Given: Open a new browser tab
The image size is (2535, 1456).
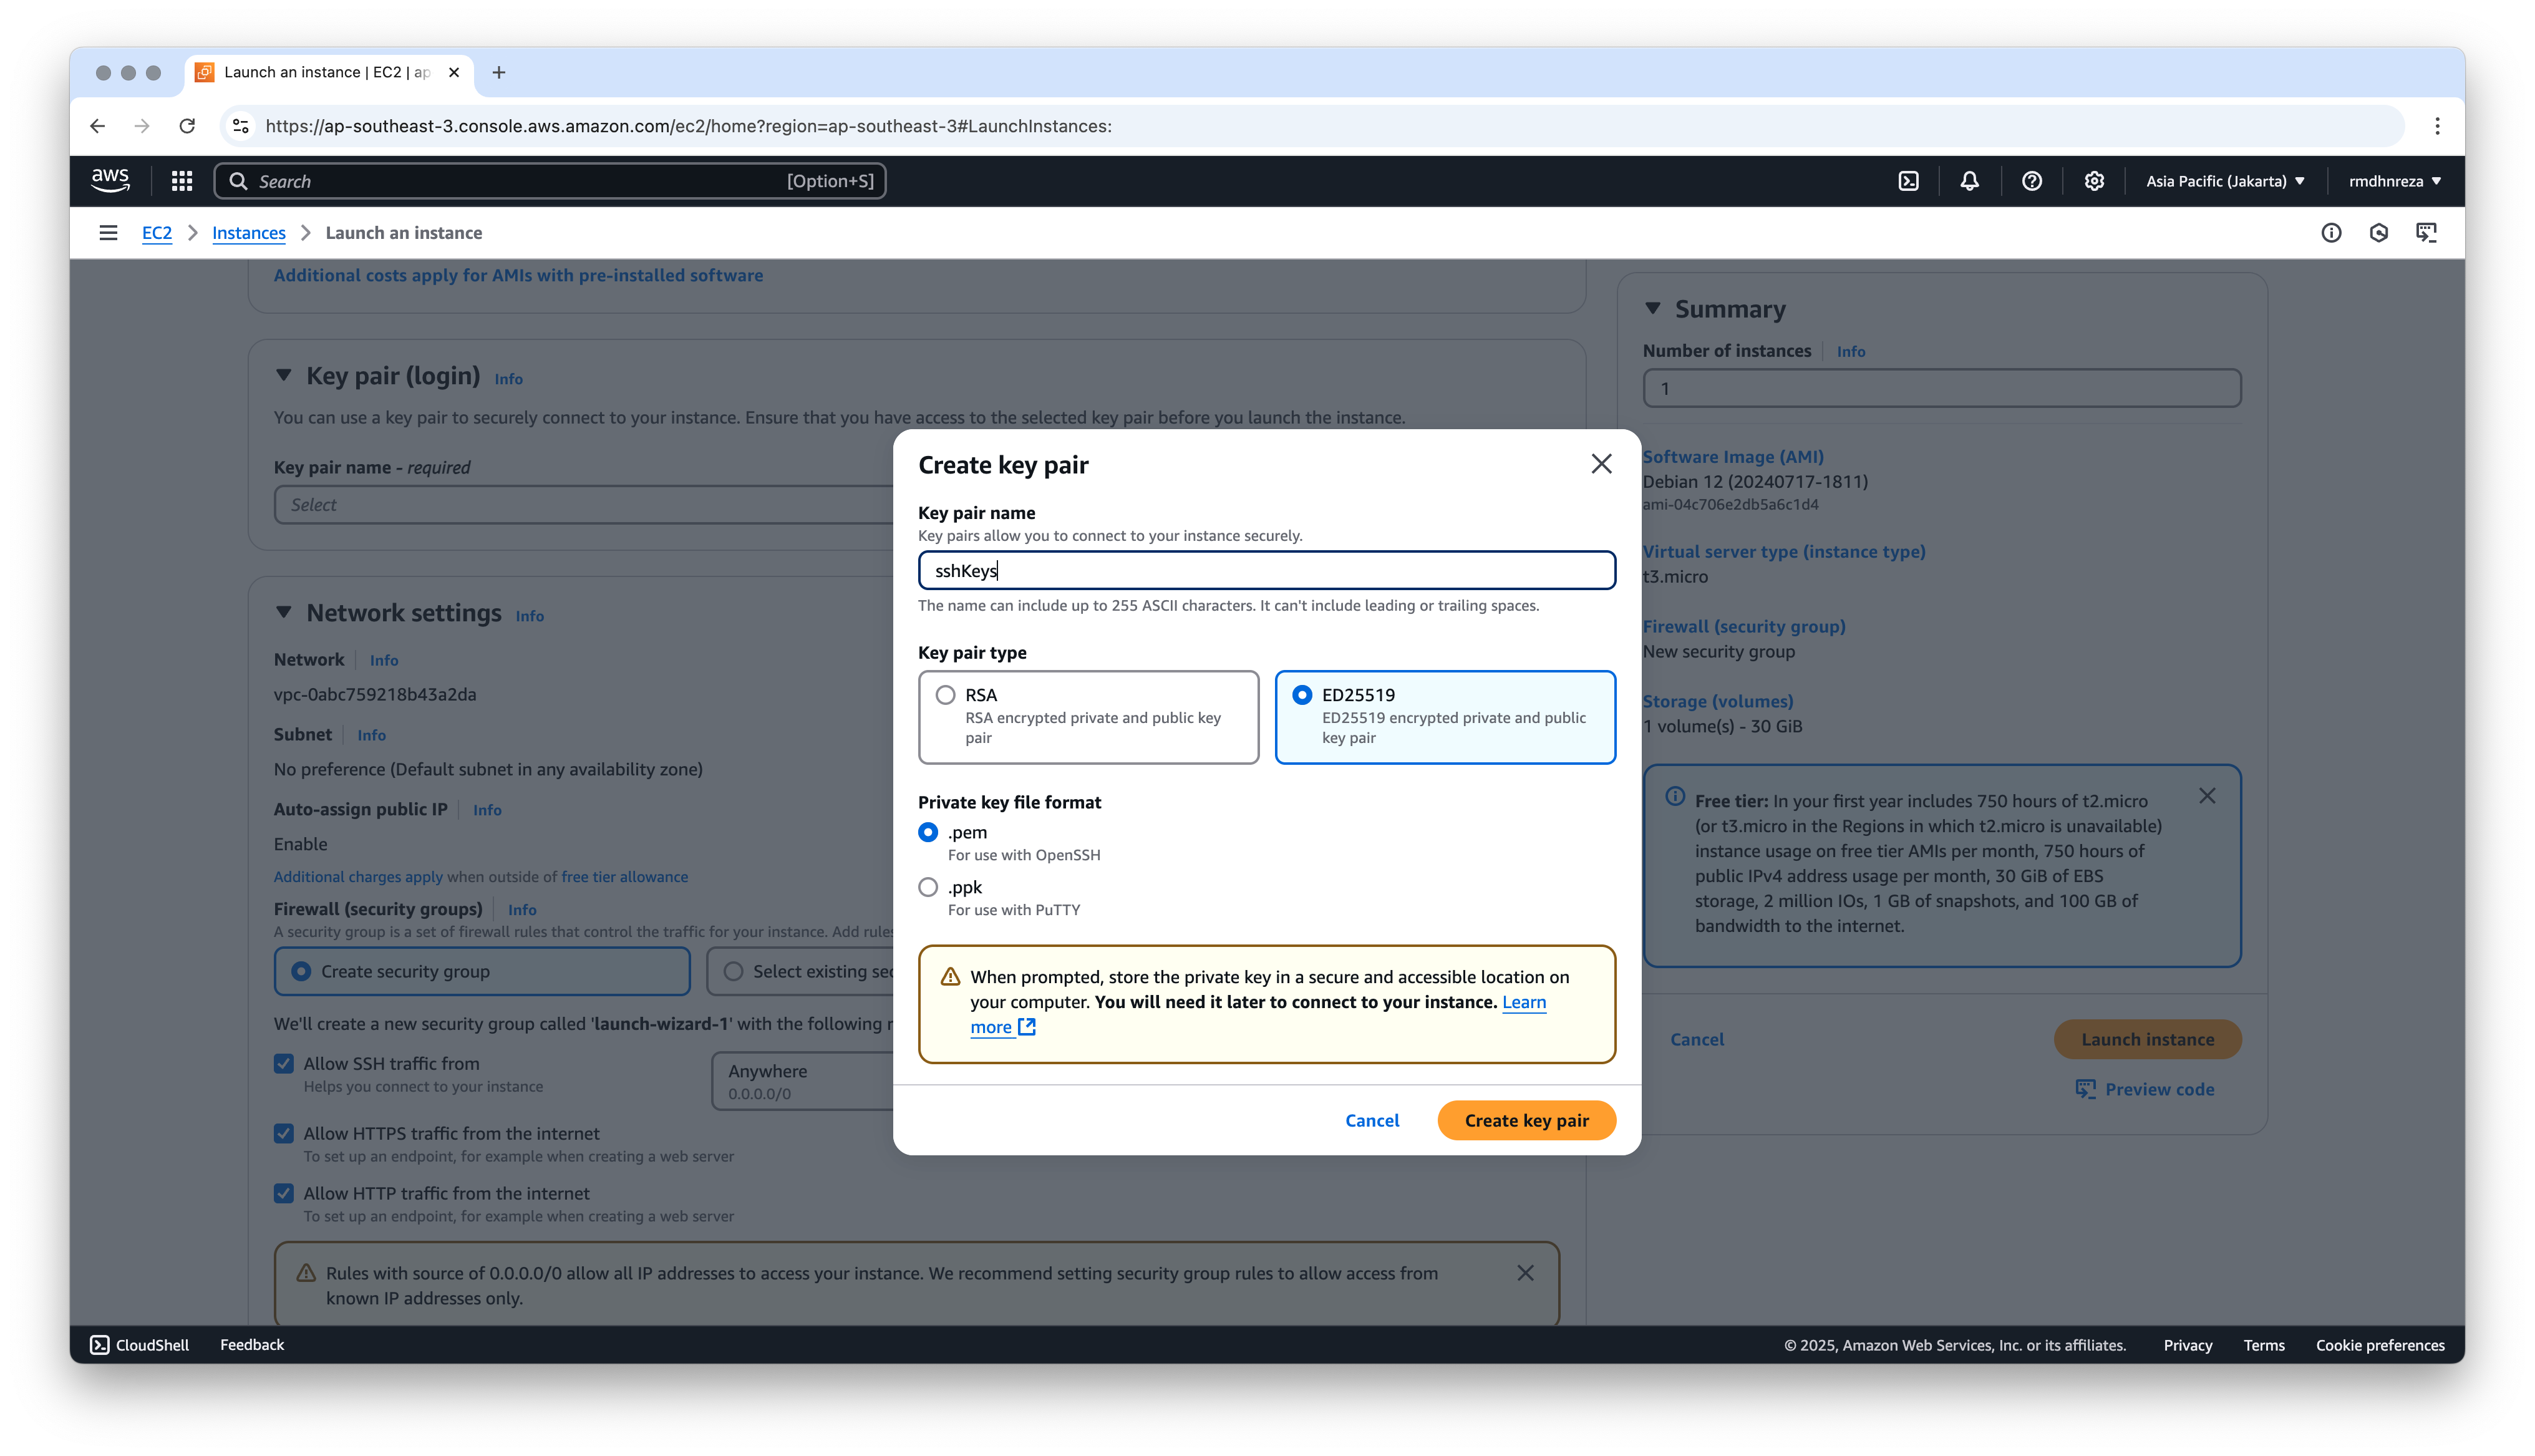Looking at the screenshot, I should coord(499,72).
